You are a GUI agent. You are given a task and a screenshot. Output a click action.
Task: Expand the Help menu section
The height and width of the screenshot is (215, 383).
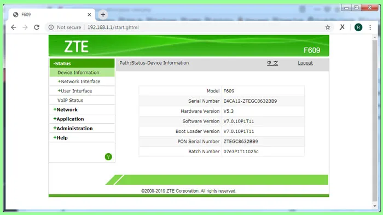click(82, 137)
